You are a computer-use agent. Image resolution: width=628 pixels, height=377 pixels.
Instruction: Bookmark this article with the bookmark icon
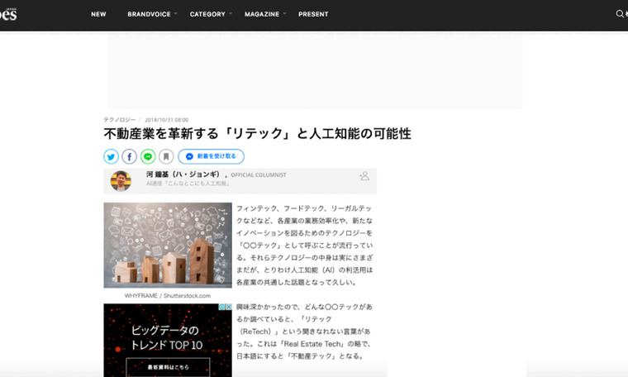(x=166, y=156)
